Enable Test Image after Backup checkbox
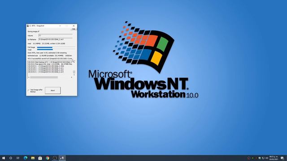 (29, 90)
